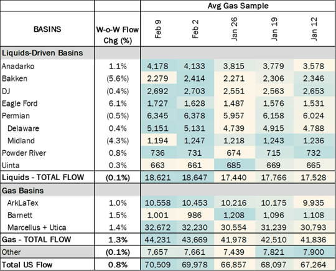This screenshot has width=336, height=271.
Task: Select Permian Feb 2 value 6,378
Action: tap(195, 116)
